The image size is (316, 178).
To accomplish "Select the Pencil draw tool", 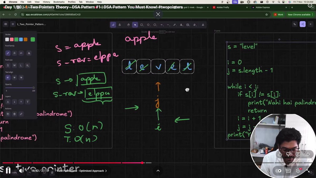I will point(175,25).
